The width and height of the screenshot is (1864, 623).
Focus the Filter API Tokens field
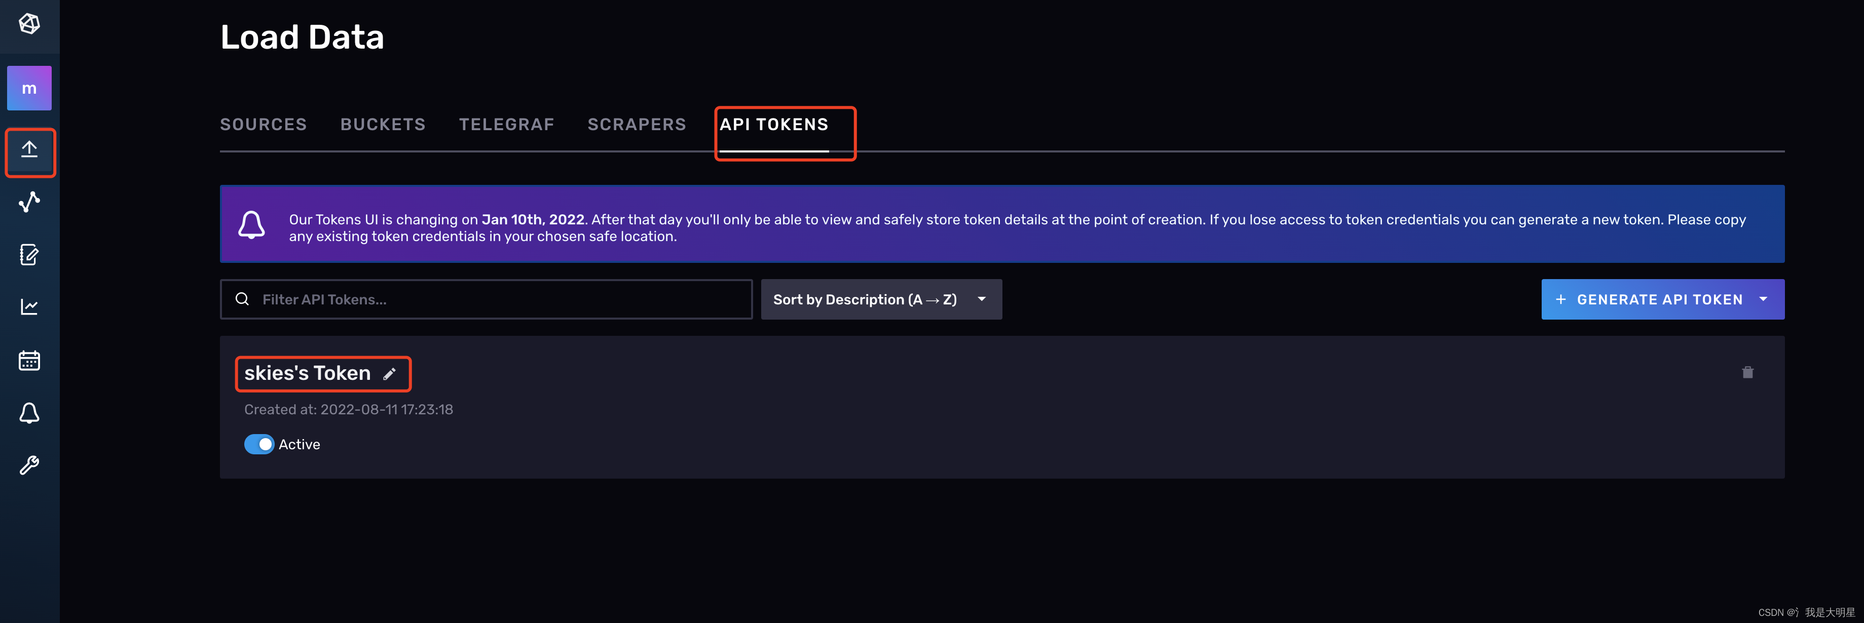(x=499, y=299)
